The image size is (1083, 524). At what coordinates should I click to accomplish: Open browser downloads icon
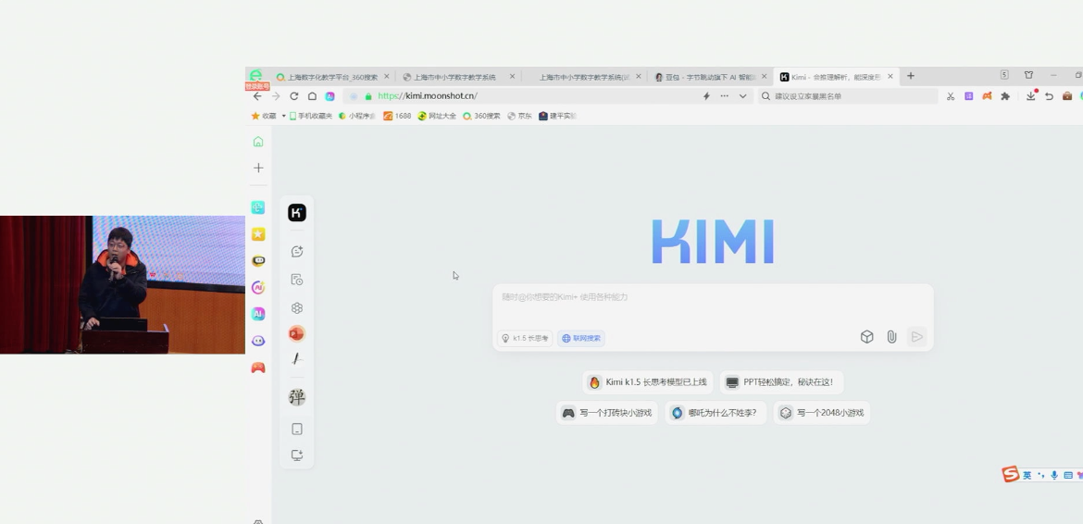click(1030, 96)
